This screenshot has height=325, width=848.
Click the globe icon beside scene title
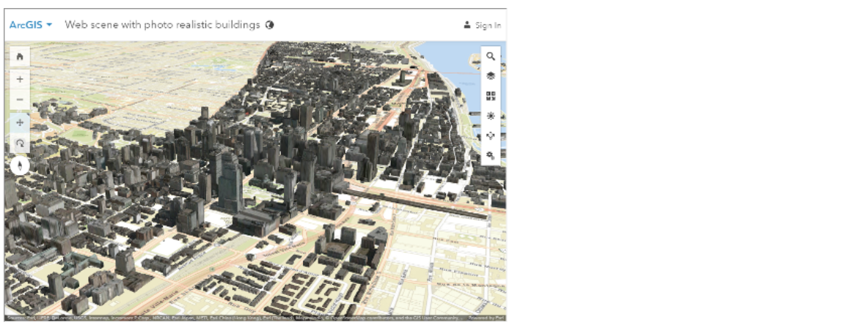click(269, 25)
